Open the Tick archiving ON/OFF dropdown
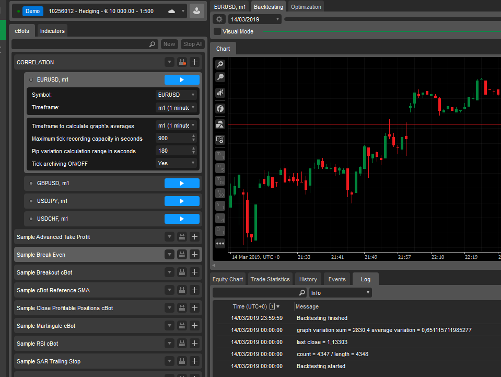This screenshot has width=501, height=377. tap(177, 163)
